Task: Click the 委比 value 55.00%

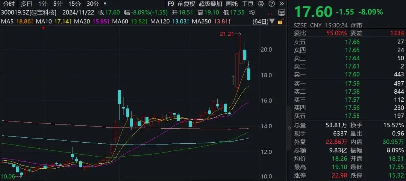Action: coord(337,33)
